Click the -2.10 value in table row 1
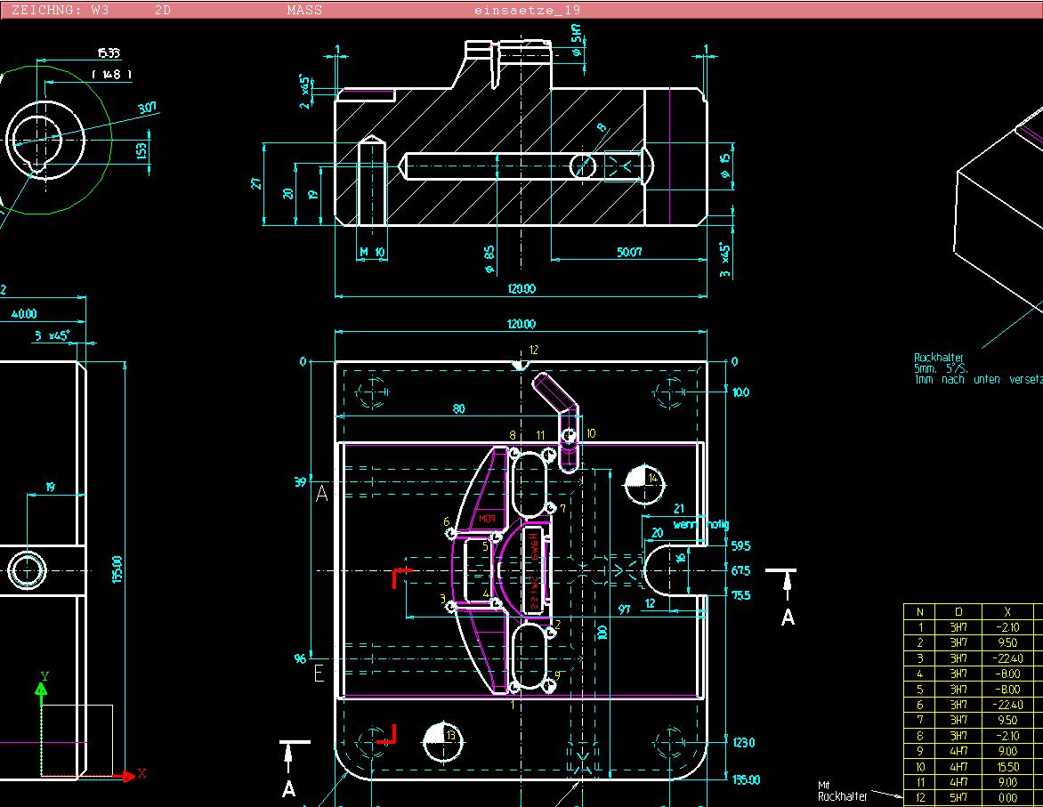 (x=1007, y=626)
